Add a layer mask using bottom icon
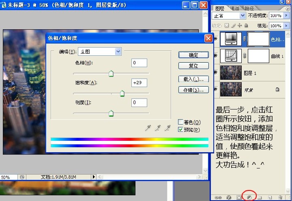Viewport: 292px width, 201px height. 239,197
